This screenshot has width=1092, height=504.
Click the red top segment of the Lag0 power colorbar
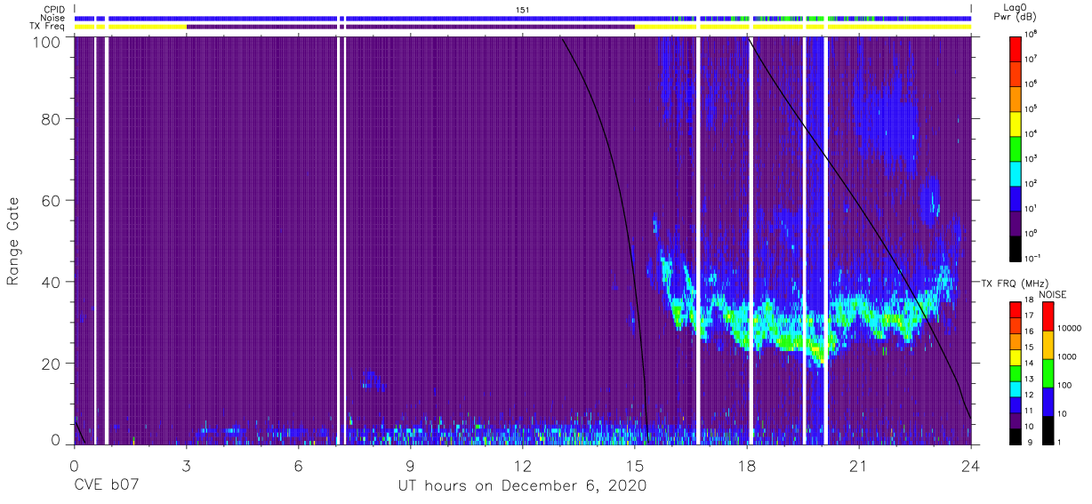tap(1016, 48)
